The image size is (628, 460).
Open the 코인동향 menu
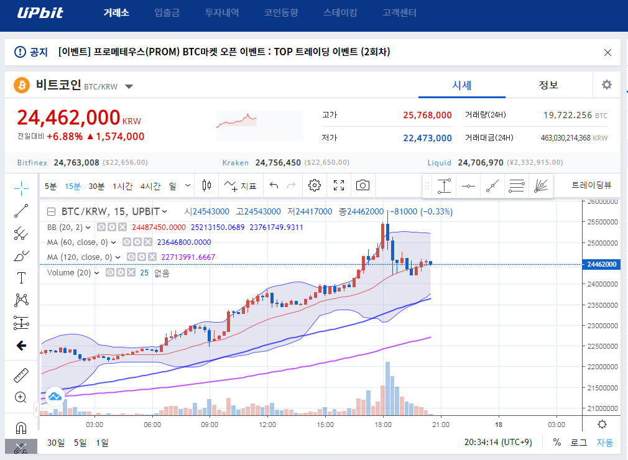point(281,13)
